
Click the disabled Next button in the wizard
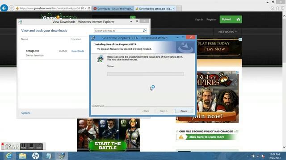coord(164,111)
